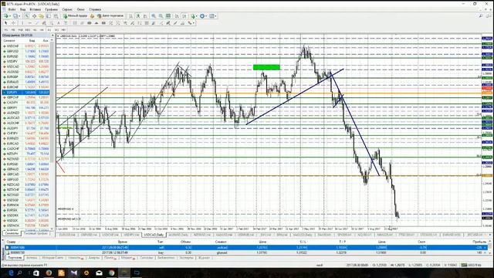Select the text label tool

[x=66, y=22]
